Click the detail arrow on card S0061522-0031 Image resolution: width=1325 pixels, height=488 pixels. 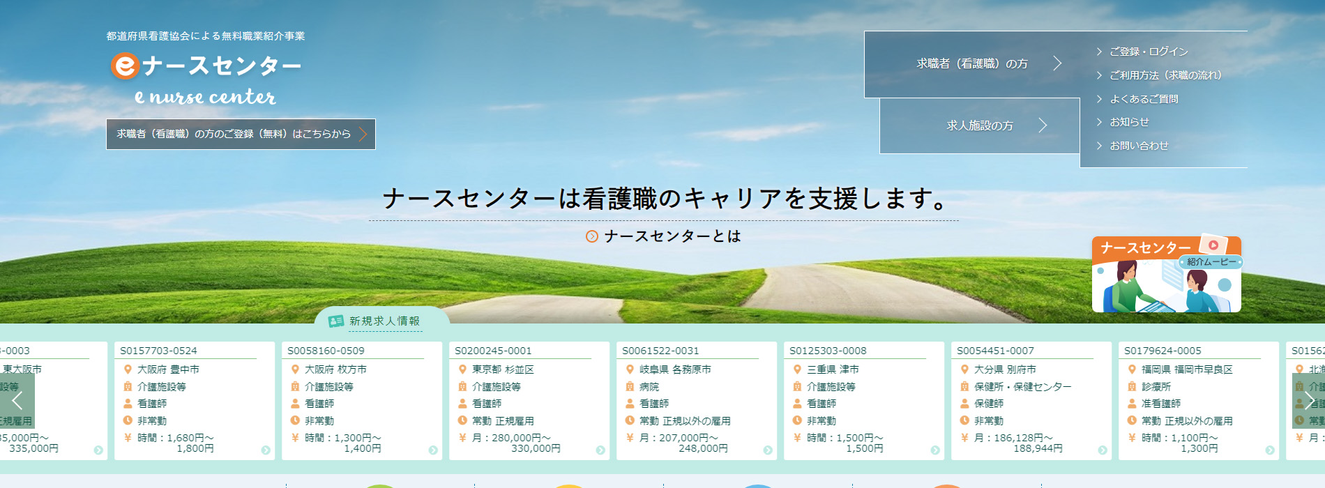click(x=768, y=450)
